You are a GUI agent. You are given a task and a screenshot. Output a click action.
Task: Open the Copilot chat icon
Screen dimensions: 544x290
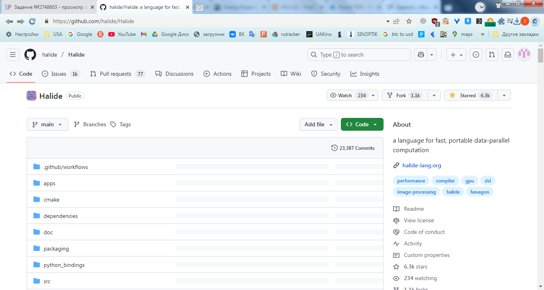point(421,55)
